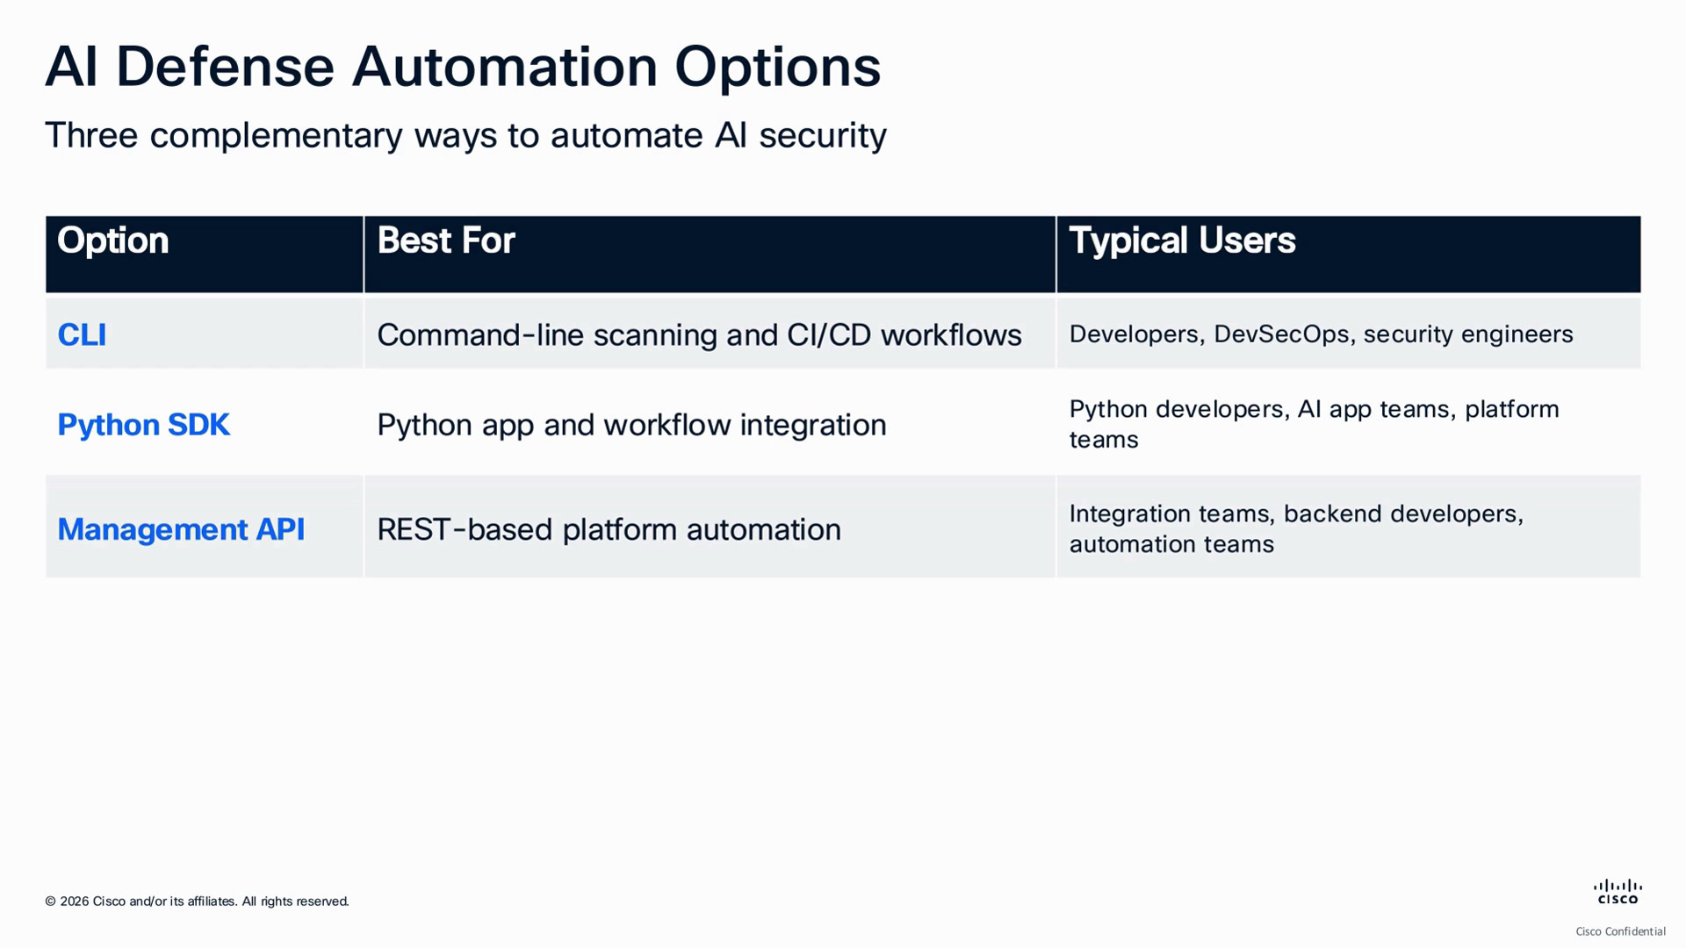
Task: Click the 'Cisco Confidential' footer label
Action: [x=1620, y=931]
